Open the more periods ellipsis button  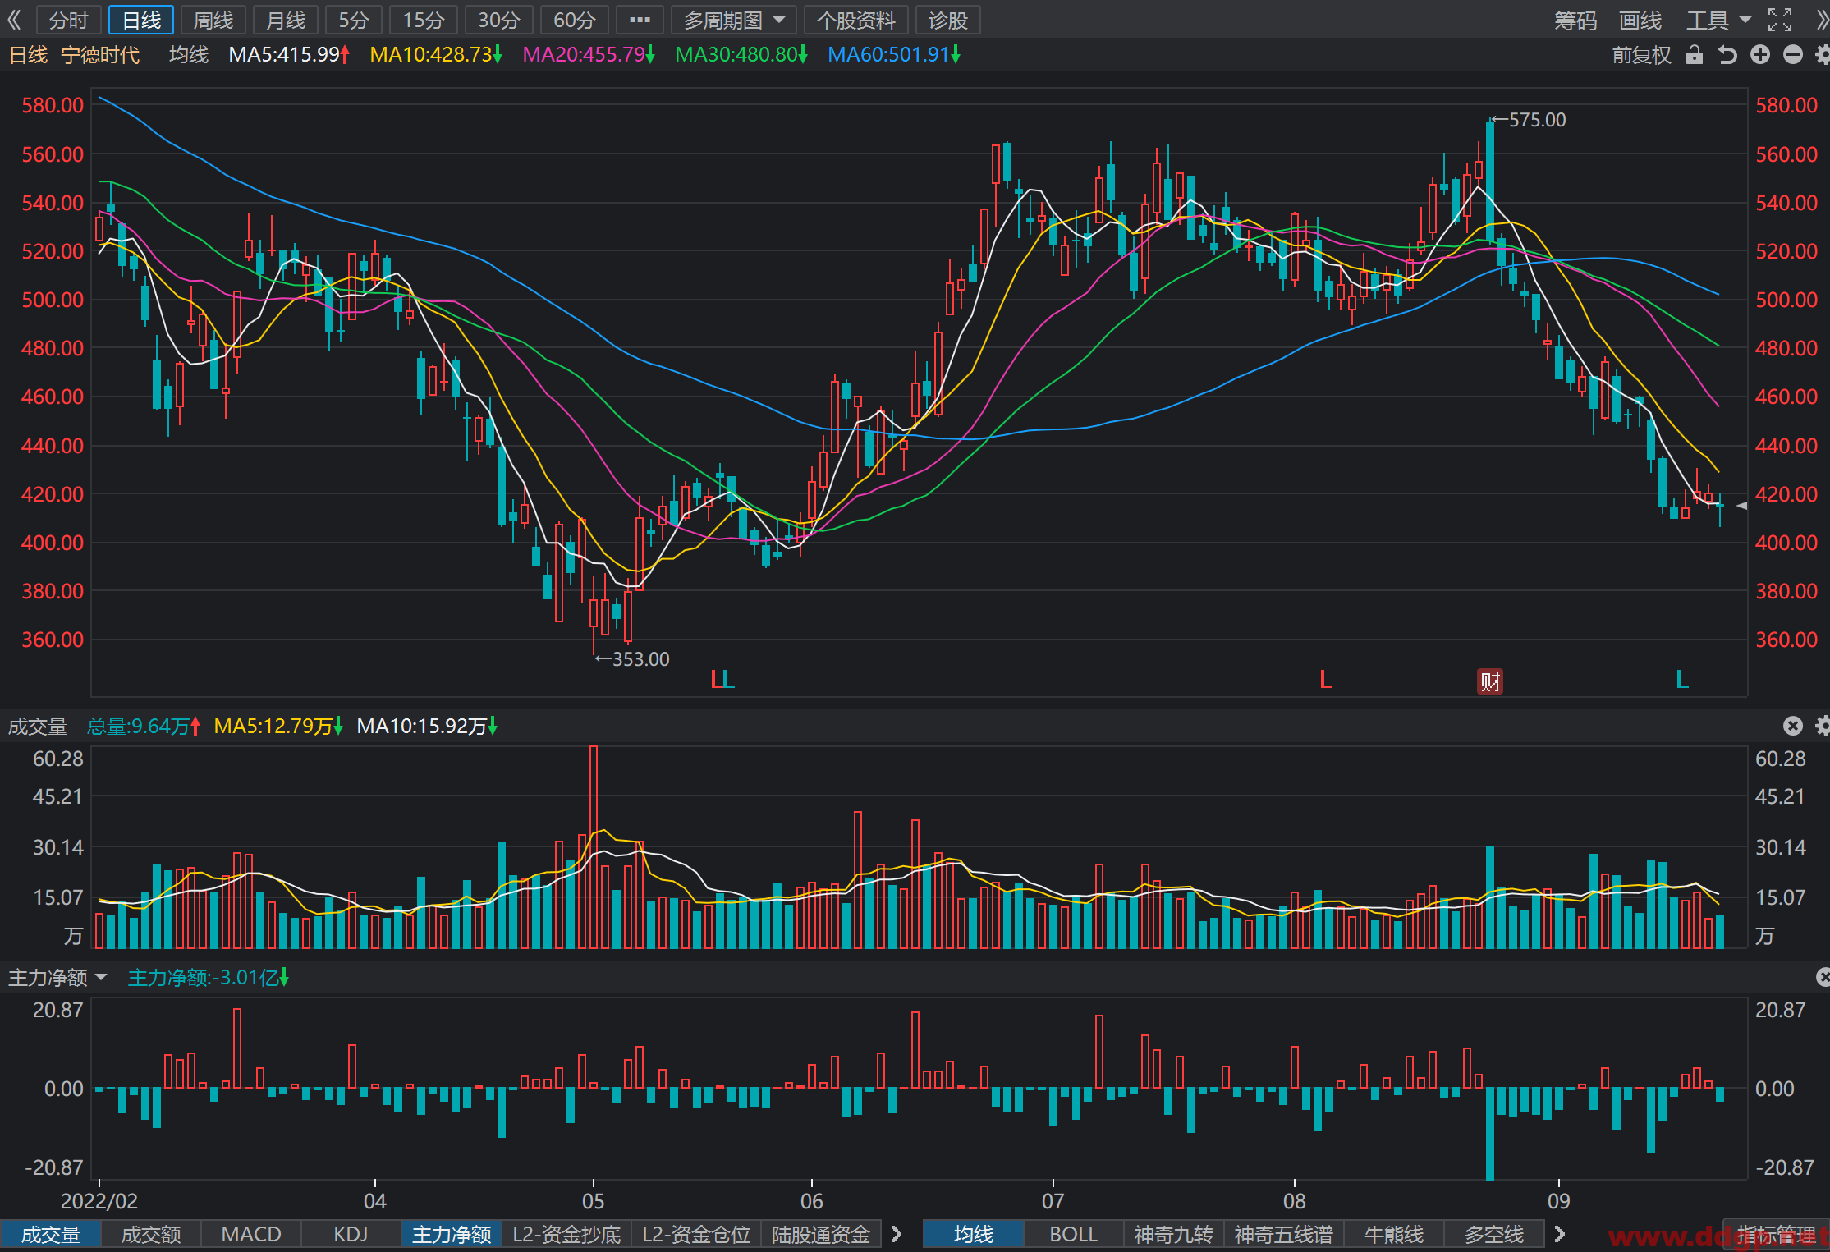coord(640,20)
